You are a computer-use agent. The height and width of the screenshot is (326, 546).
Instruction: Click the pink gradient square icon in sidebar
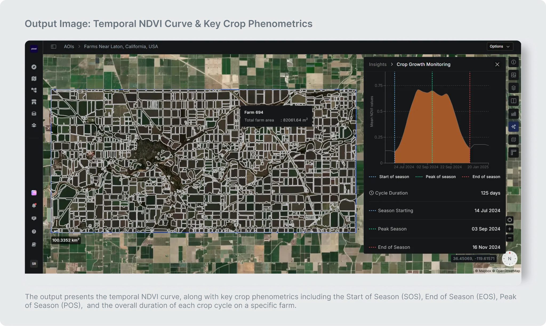click(x=34, y=193)
